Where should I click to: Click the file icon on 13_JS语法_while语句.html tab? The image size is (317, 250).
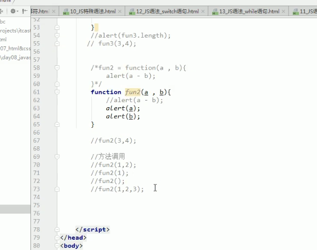pos(215,12)
